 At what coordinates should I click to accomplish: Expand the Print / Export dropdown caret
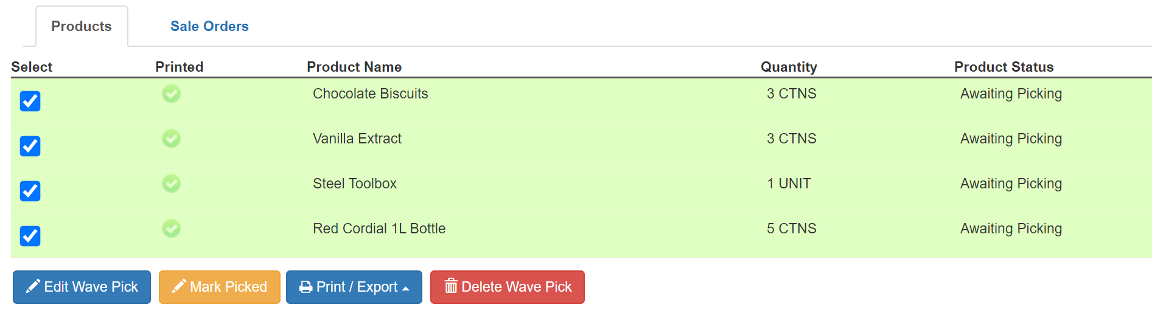pyautogui.click(x=406, y=288)
